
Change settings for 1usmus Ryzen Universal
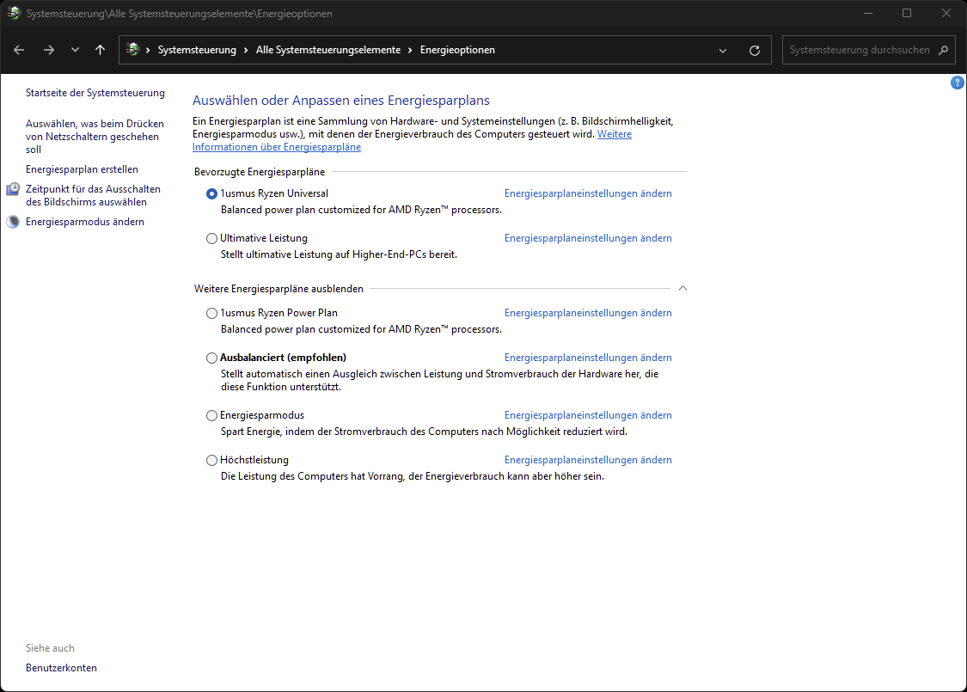coord(588,193)
